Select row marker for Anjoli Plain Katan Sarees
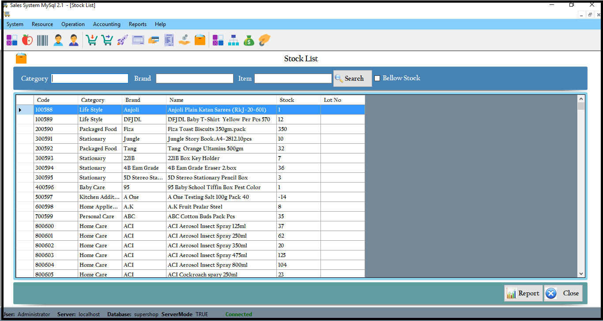The width and height of the screenshot is (603, 321). tap(20, 110)
